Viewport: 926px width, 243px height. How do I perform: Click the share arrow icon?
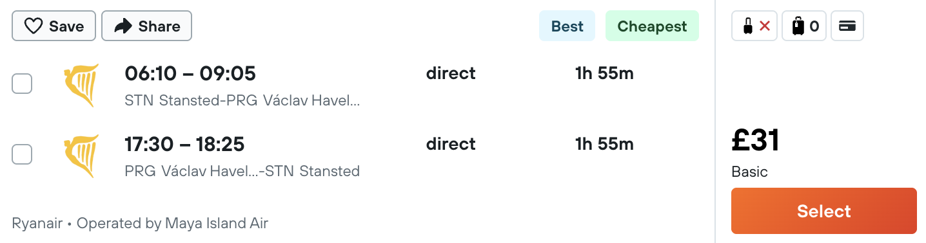point(123,26)
